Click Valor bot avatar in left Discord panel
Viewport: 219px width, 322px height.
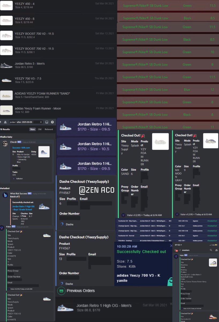[x=2, y=228]
